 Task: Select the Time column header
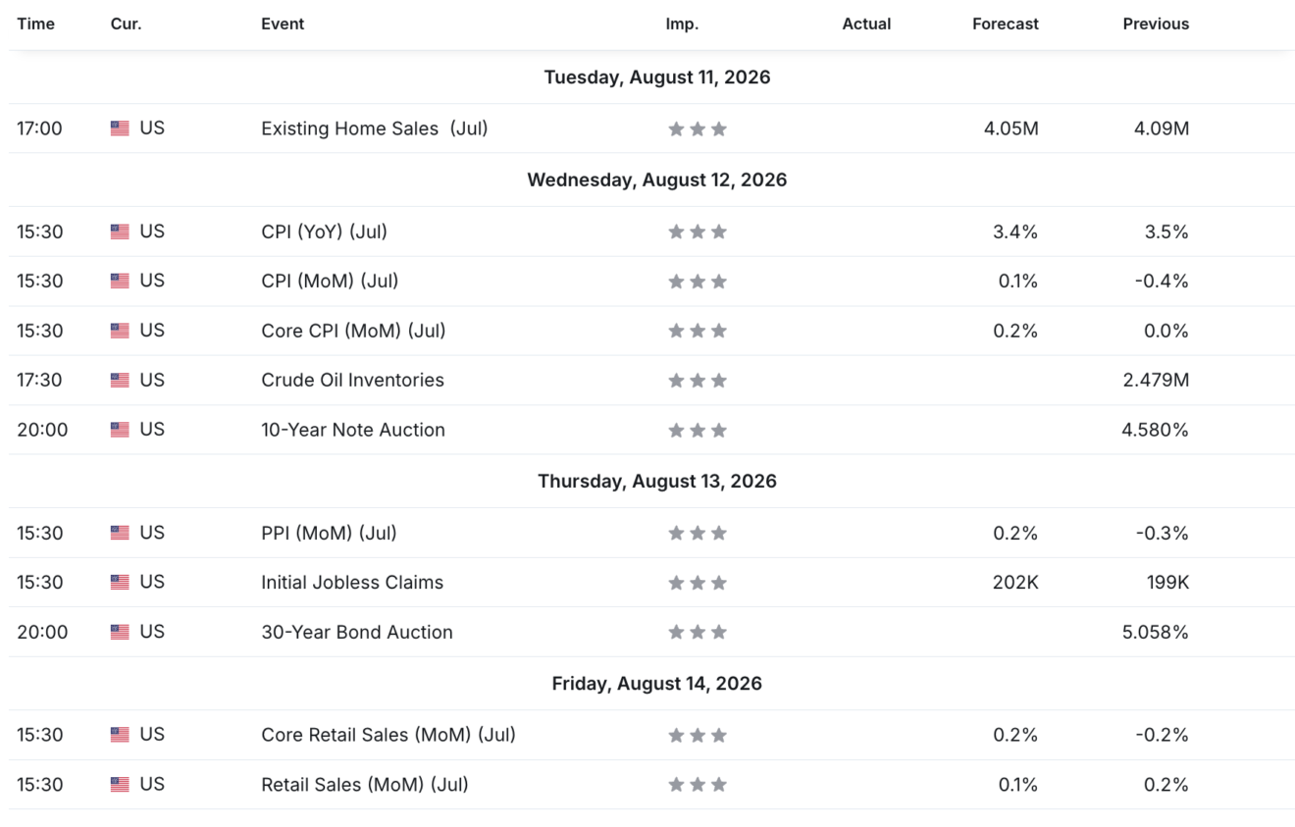[x=36, y=24]
